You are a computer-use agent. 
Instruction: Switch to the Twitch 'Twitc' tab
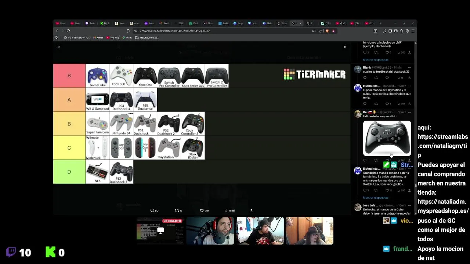point(90,23)
